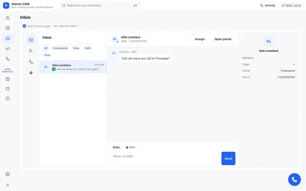
Task: Select the Inbox tray icon in main sidebar
Action: click(x=8, y=38)
